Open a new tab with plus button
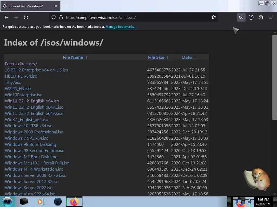The width and height of the screenshot is (277, 207). pos(66,6)
